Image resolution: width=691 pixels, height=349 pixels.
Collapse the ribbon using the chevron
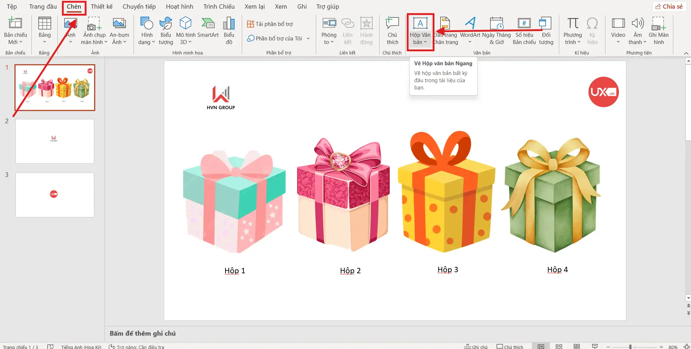tap(686, 53)
